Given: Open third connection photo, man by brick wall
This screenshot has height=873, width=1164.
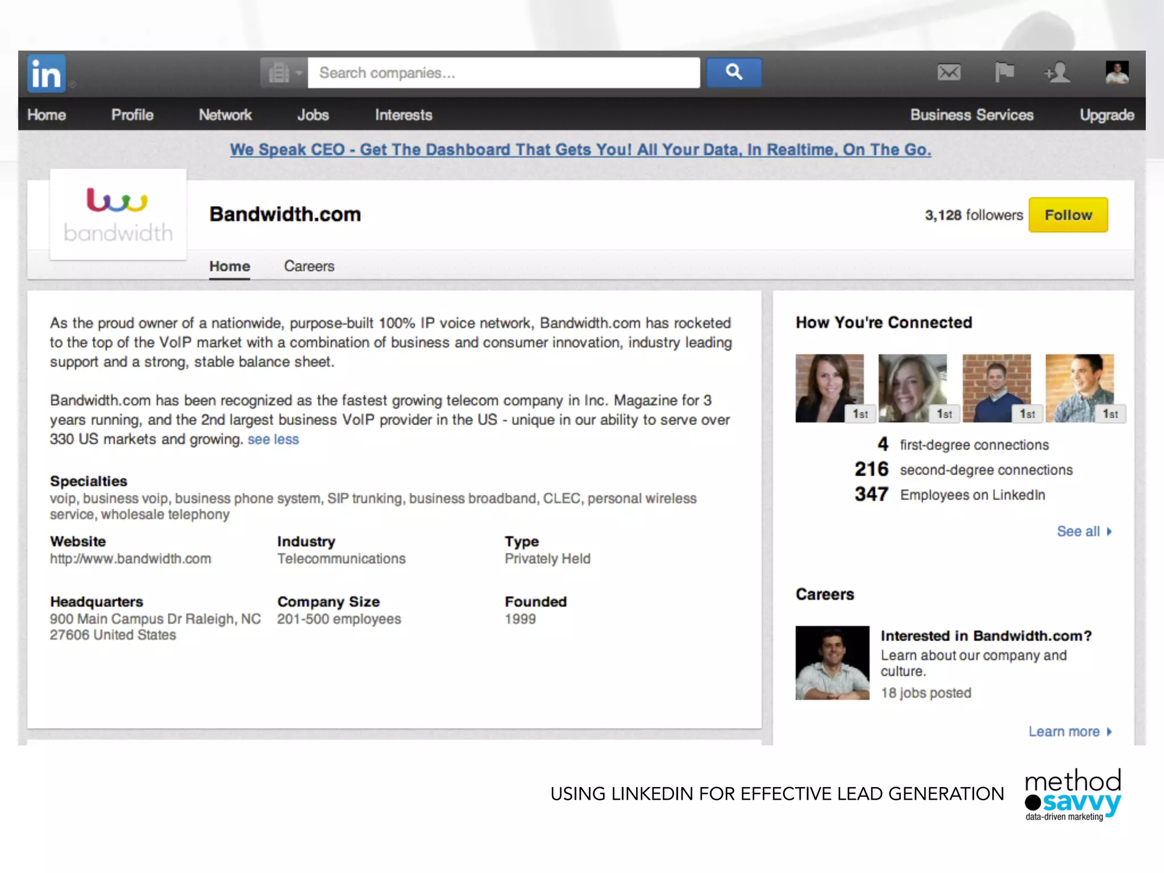Looking at the screenshot, I should [996, 388].
